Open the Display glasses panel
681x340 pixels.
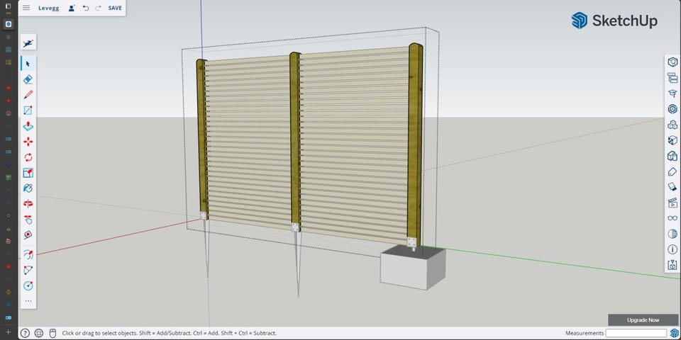point(672,218)
